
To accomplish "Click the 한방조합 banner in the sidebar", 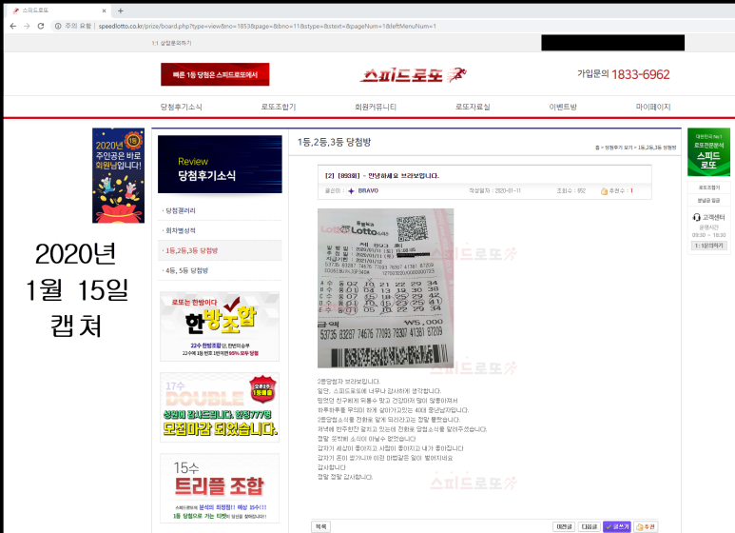I will pos(220,326).
